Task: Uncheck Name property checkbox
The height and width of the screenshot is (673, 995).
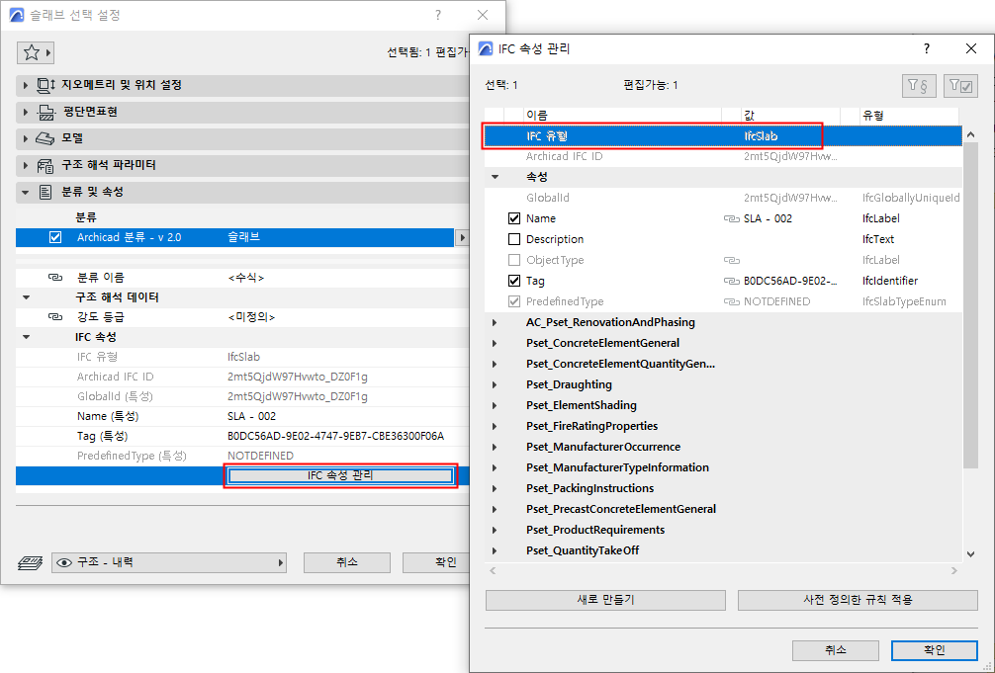Action: click(514, 218)
